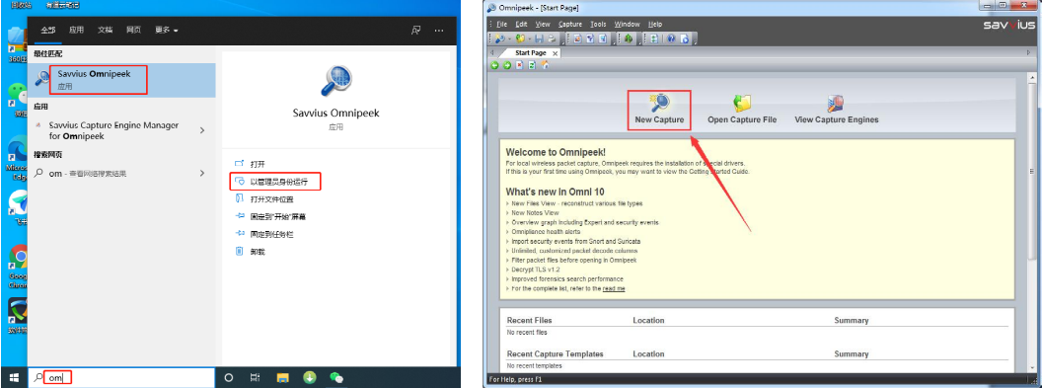Viewport: 1042px width, 388px height.
Task: Click the green forward arrow on Start Page
Action: point(507,65)
